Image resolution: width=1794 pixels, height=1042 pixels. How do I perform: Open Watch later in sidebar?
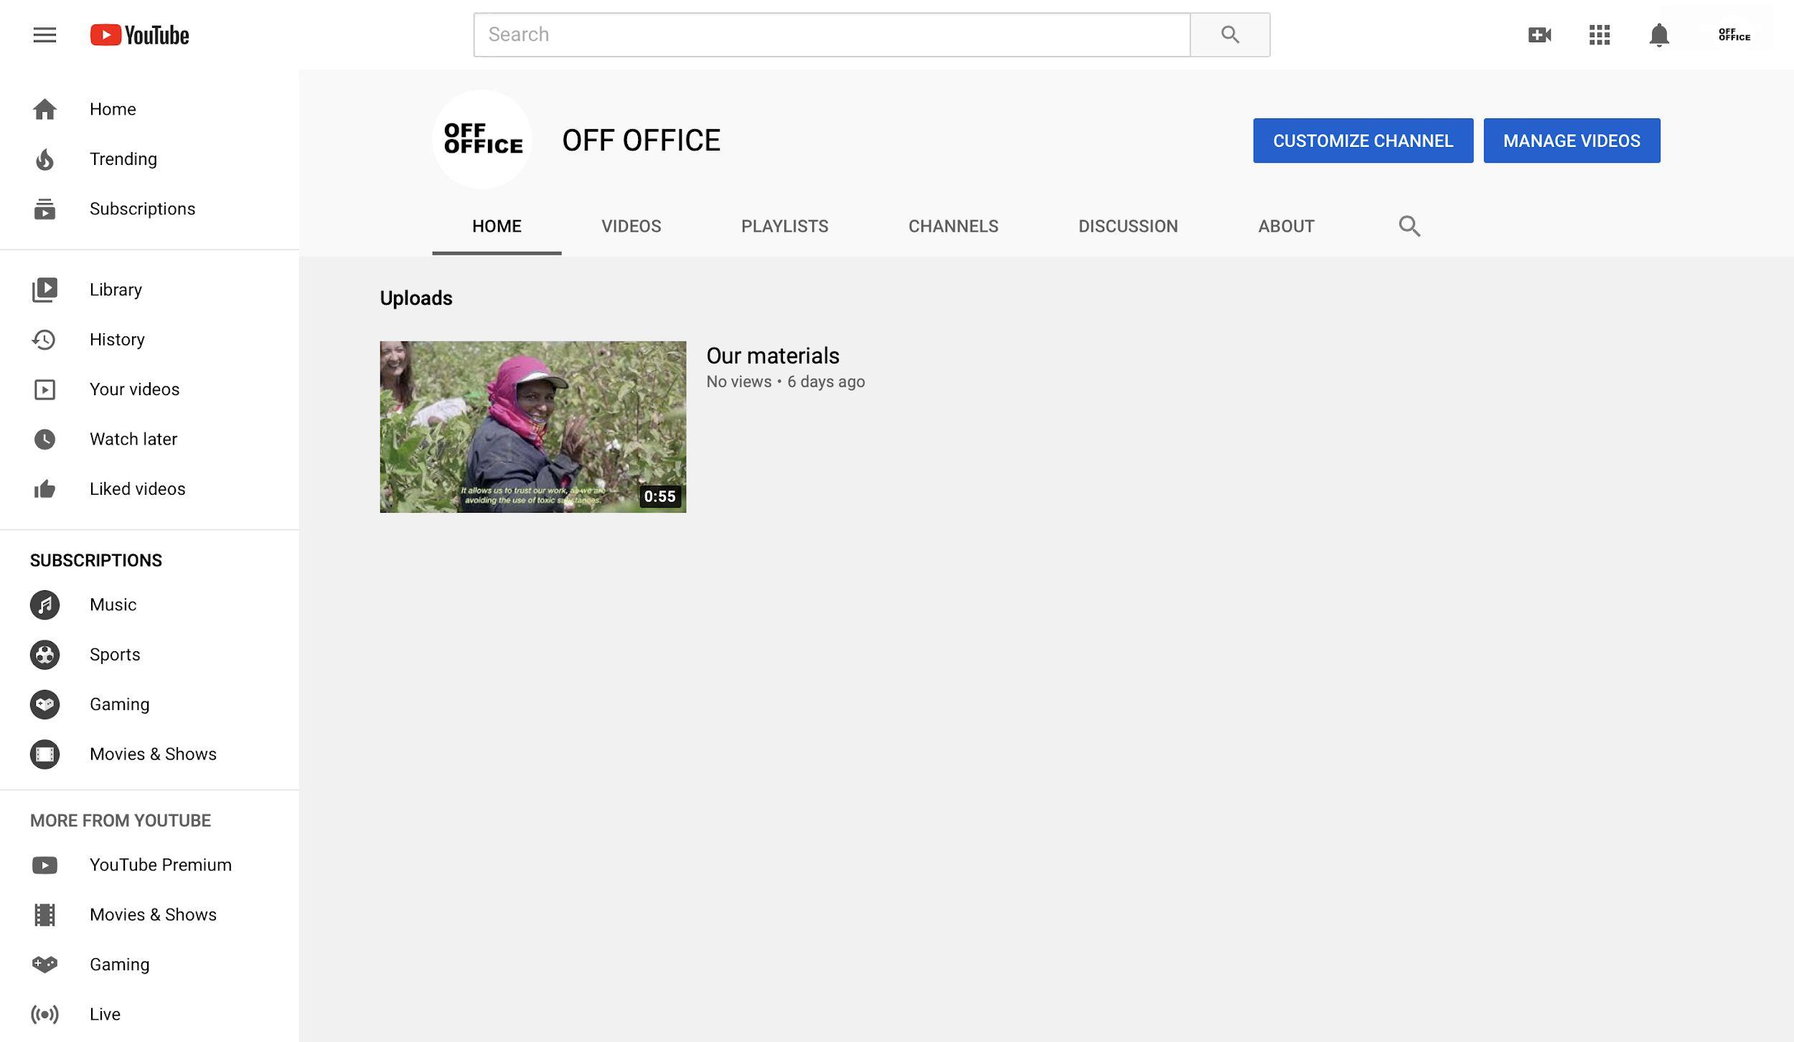[x=133, y=439]
